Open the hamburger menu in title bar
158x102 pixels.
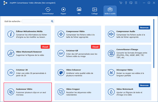[136, 3]
